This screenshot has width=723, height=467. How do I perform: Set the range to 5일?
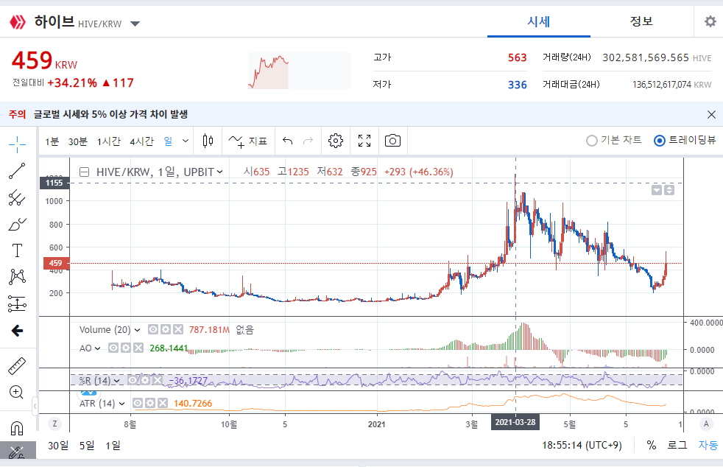coord(87,446)
